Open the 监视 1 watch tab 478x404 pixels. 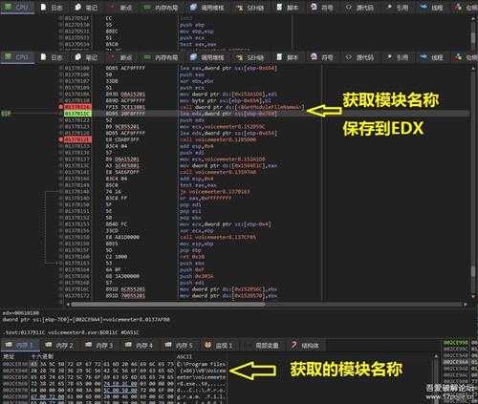(x=219, y=345)
